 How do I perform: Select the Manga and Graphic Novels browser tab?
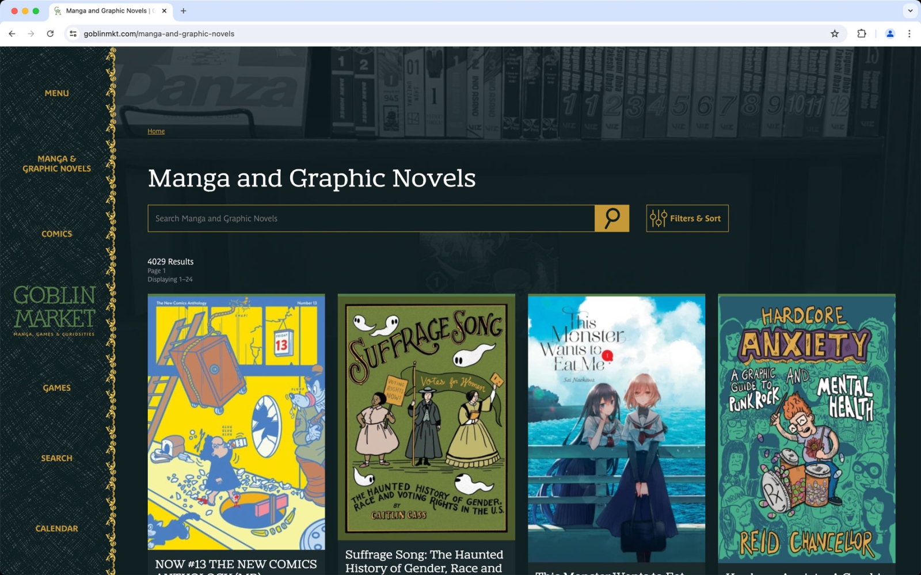coord(111,11)
